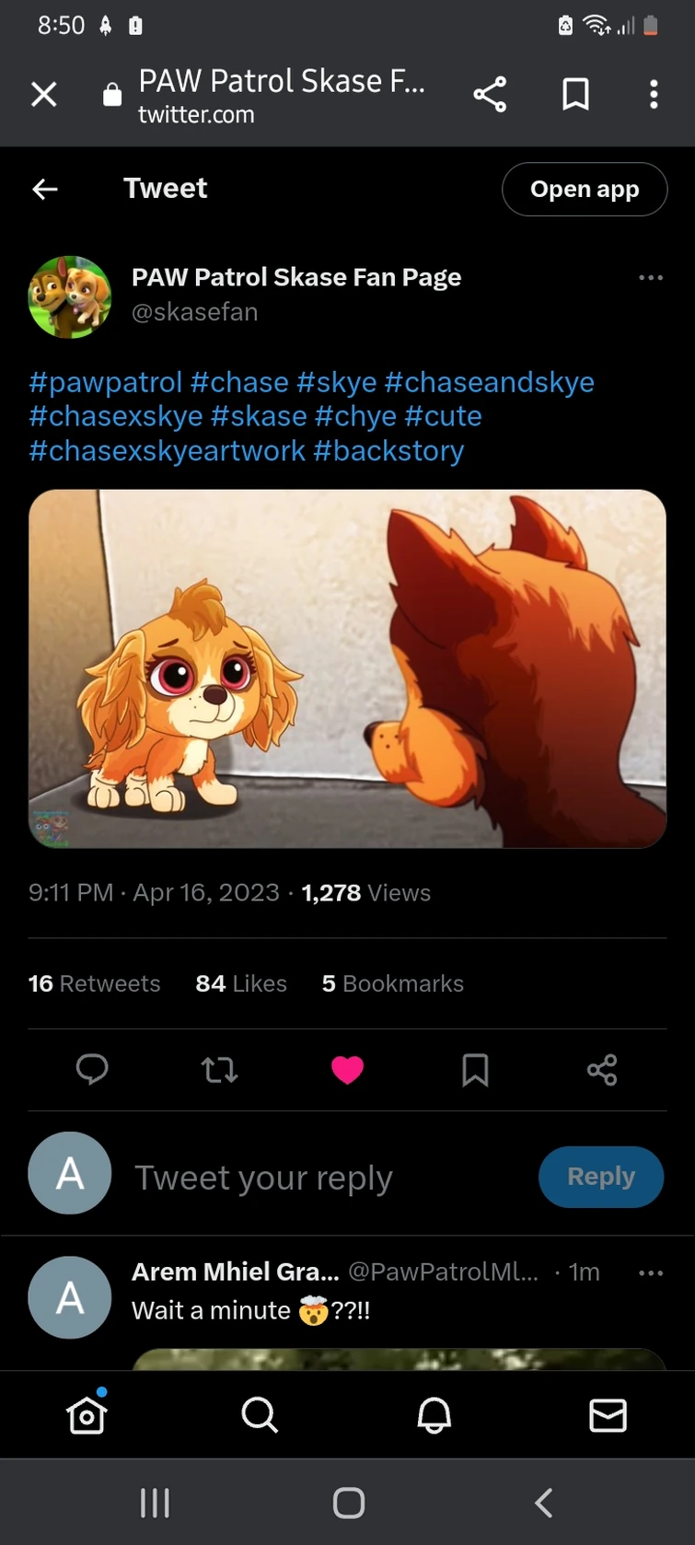Screen dimensions: 695x1545
Task: View the page security padlock info
Action: pyautogui.click(x=111, y=94)
